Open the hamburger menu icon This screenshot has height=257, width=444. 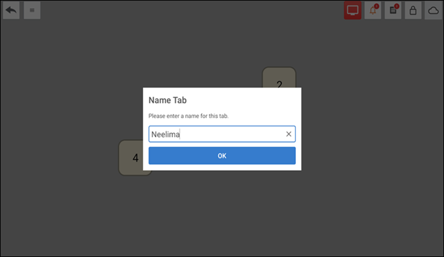click(32, 11)
